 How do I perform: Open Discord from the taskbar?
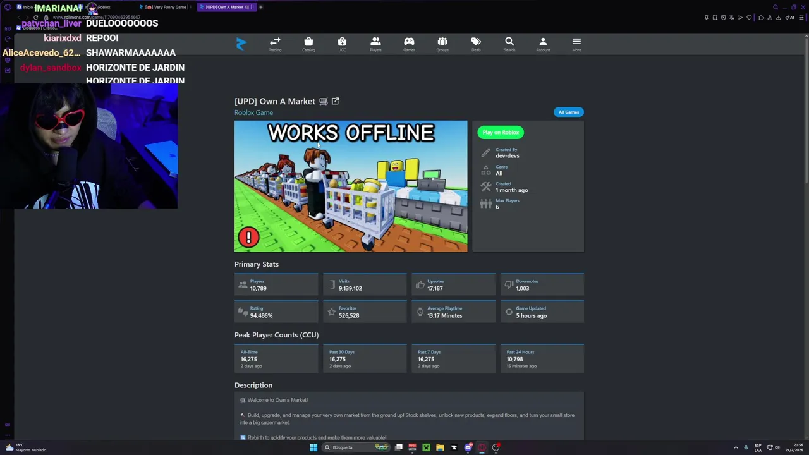[x=468, y=447]
